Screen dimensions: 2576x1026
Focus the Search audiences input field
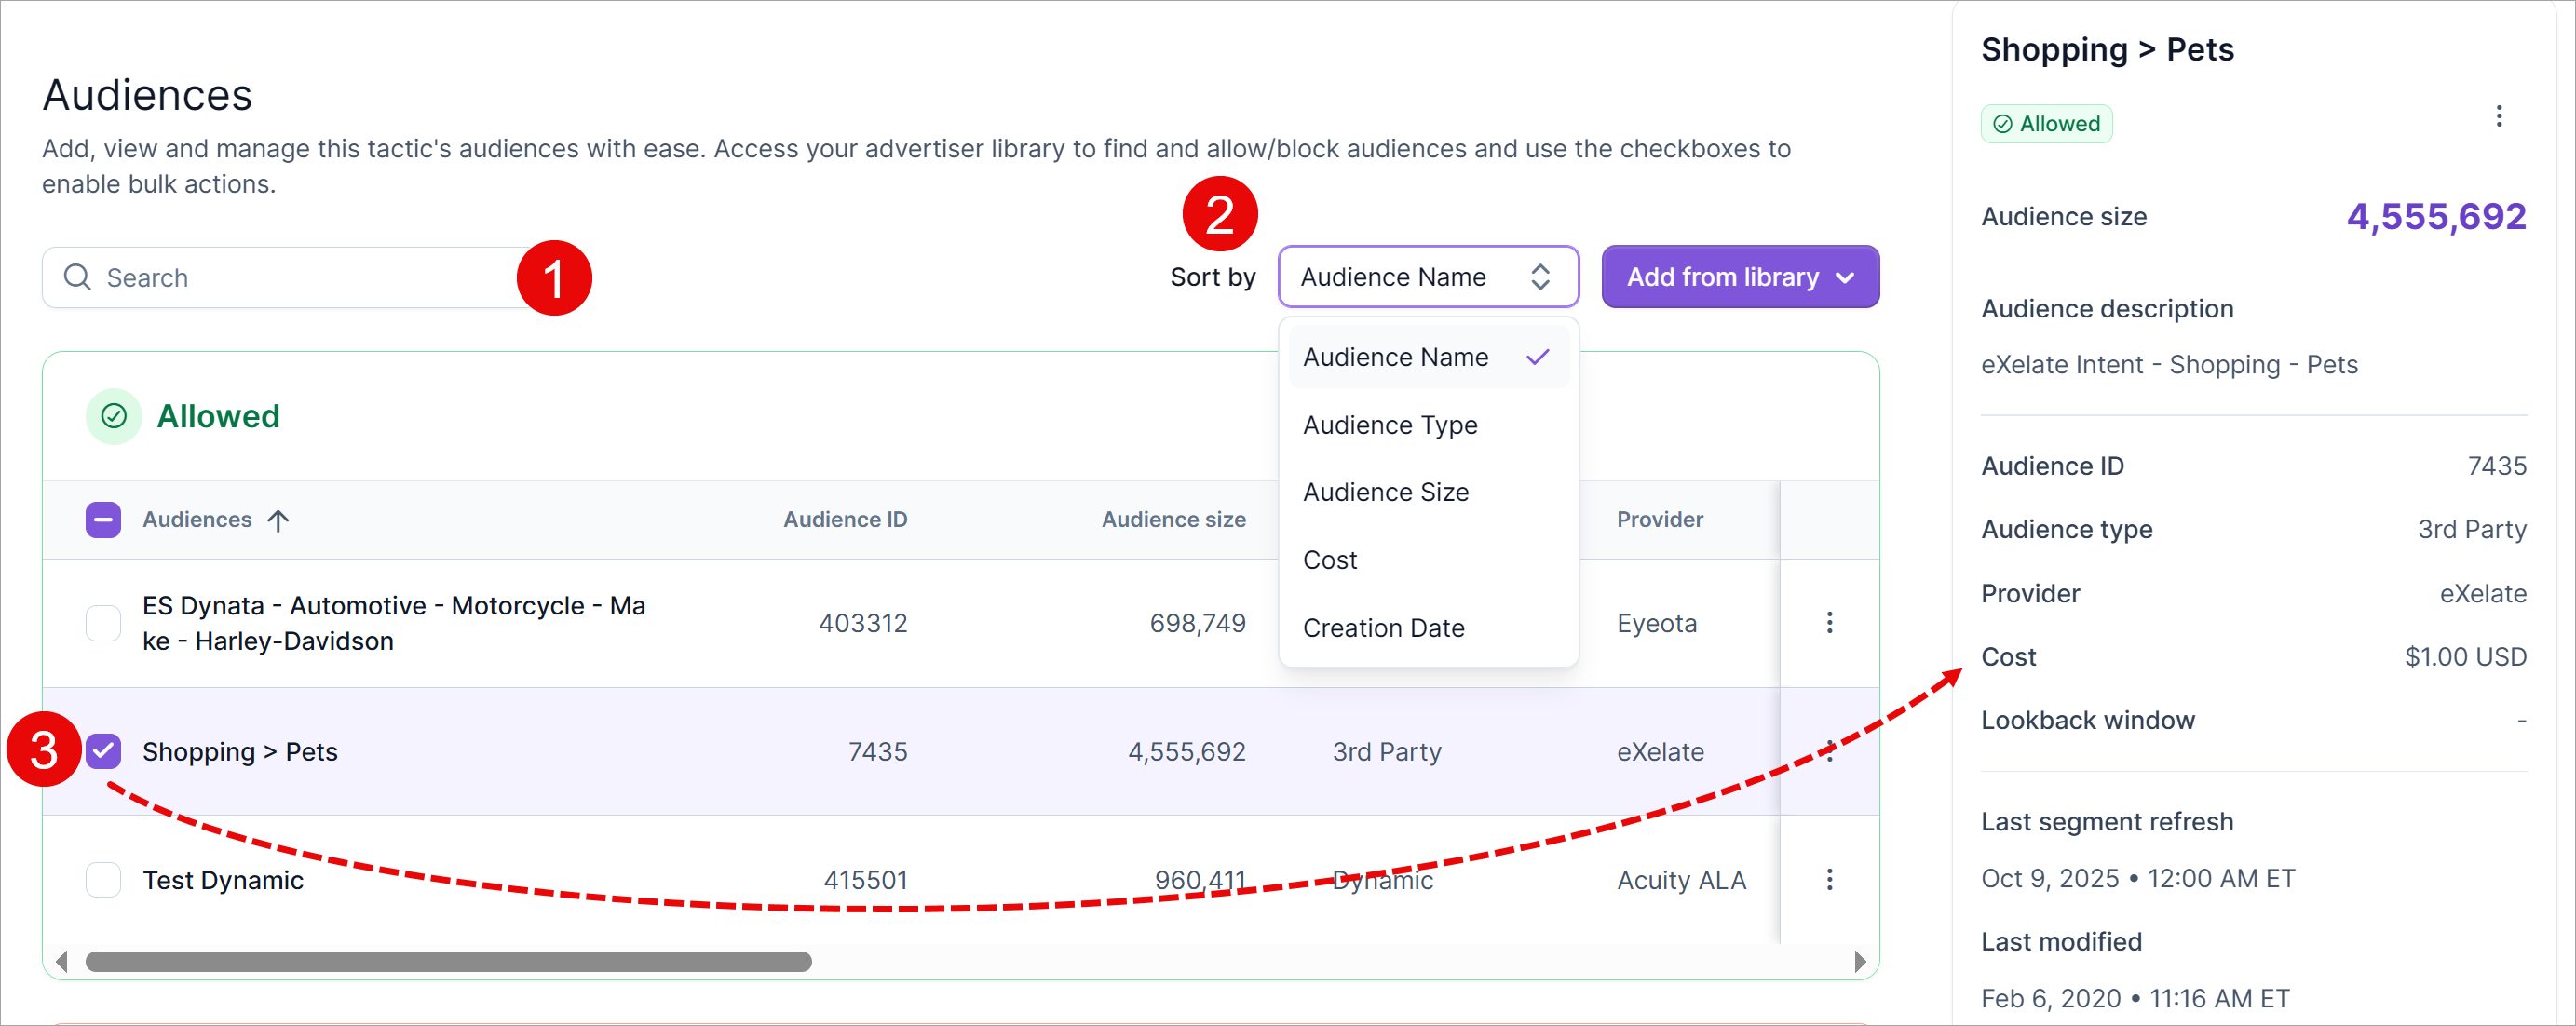(300, 277)
